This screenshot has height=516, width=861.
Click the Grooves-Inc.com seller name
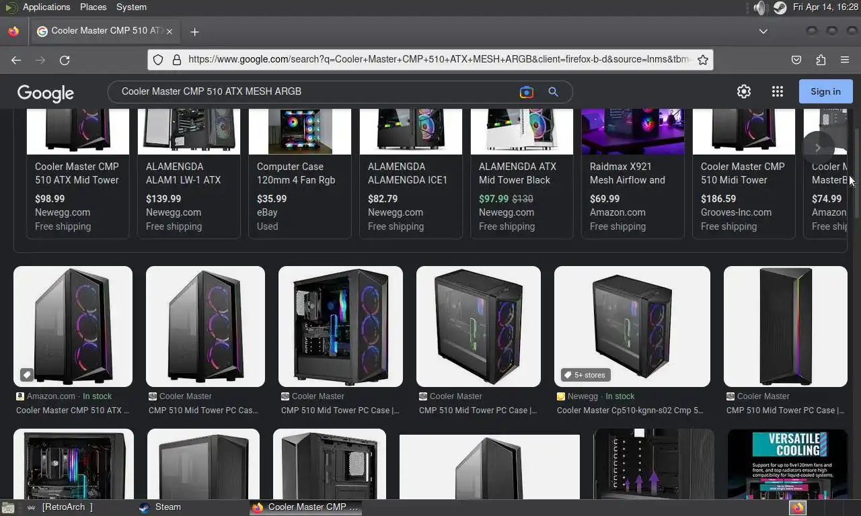click(736, 212)
